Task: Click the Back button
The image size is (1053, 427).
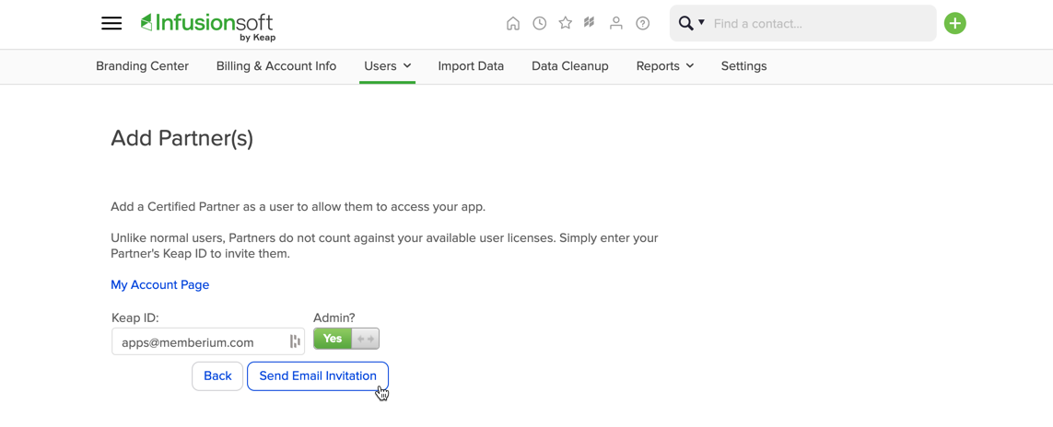Action: 217,376
